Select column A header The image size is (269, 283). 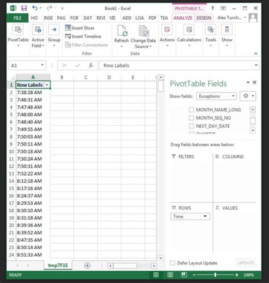33,77
